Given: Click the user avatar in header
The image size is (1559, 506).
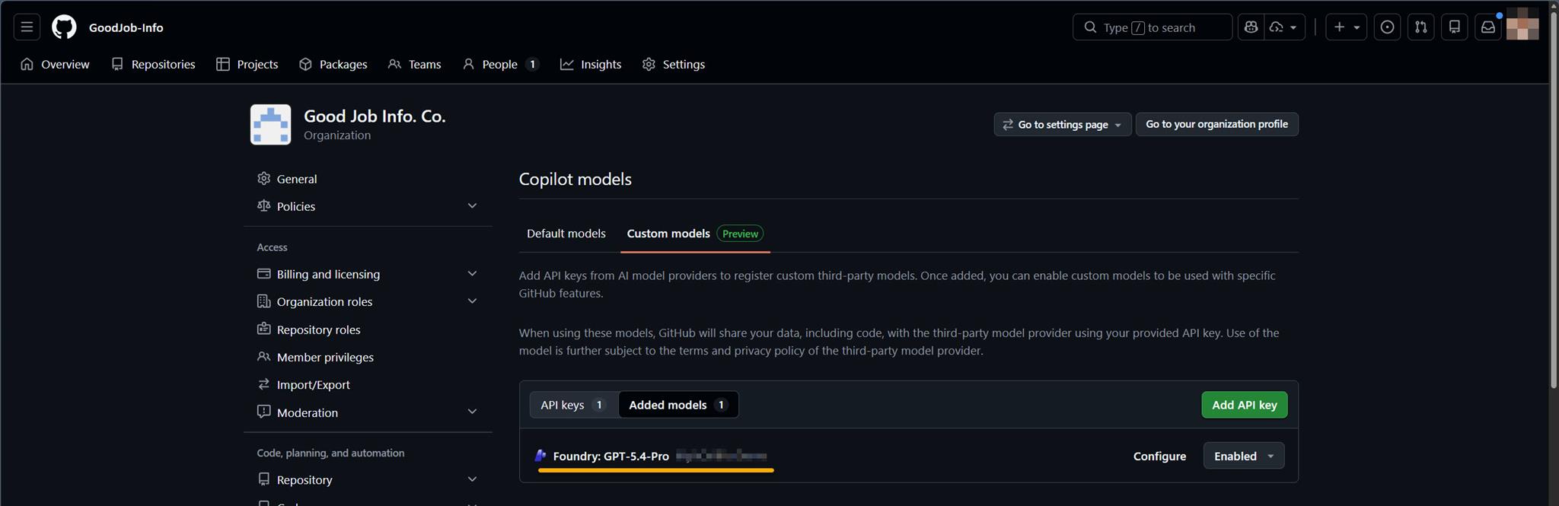Looking at the screenshot, I should click(1522, 24).
